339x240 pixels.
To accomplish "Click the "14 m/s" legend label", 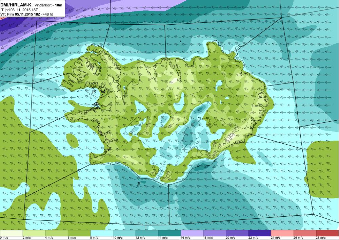I will [x=163, y=238].
